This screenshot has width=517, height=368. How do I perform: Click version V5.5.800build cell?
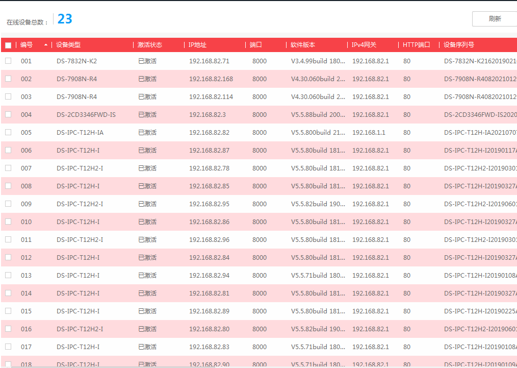pos(318,132)
